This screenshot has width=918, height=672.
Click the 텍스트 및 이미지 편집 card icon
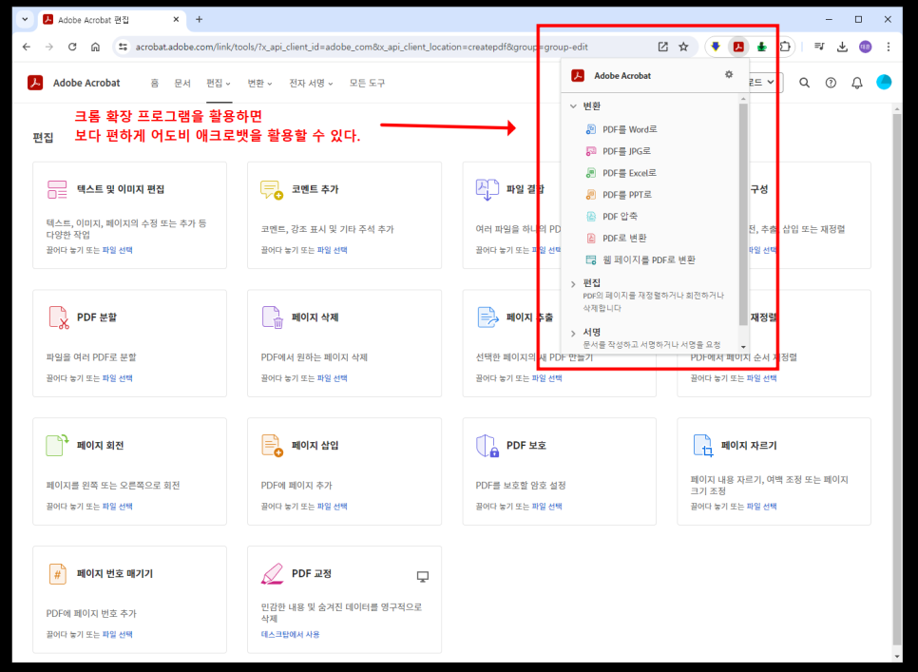[x=57, y=190]
